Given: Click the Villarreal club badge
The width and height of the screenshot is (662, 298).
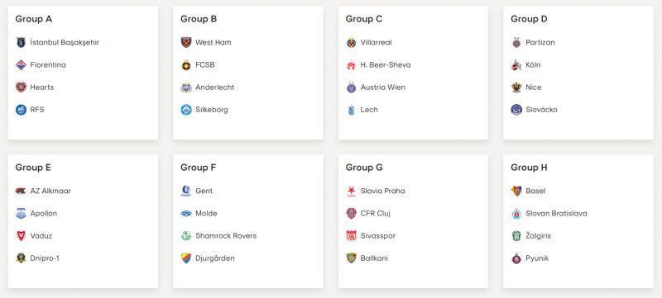Looking at the screenshot, I should [x=351, y=42].
